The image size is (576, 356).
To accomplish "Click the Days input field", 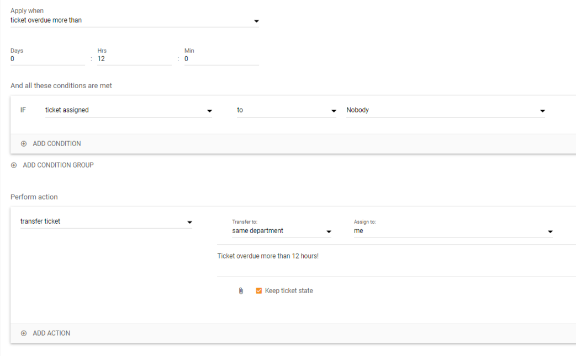I will coord(47,59).
